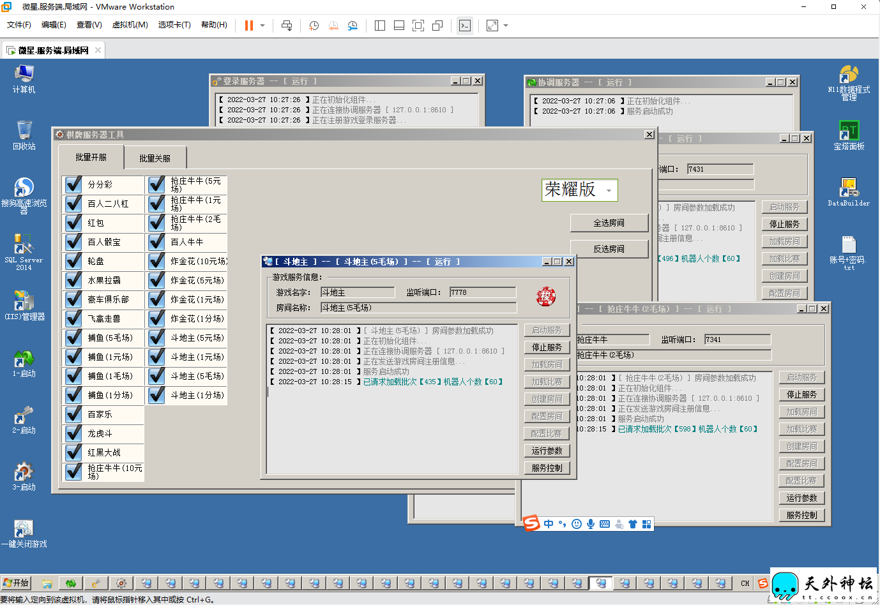Toggle the 炸金花 (5元场) checkbox
880x605 pixels.
[156, 280]
